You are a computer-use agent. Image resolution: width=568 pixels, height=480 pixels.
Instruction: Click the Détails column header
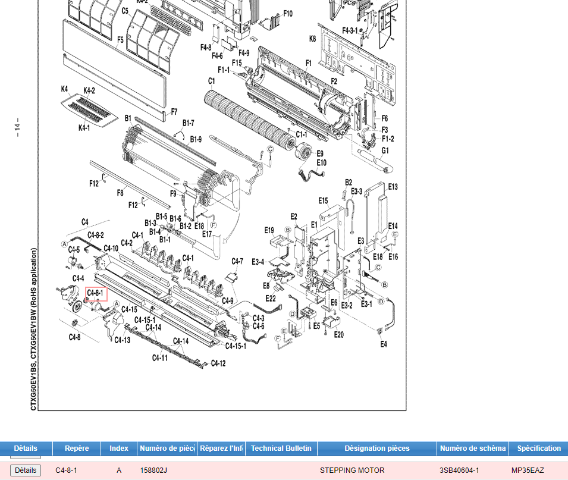[x=26, y=448]
